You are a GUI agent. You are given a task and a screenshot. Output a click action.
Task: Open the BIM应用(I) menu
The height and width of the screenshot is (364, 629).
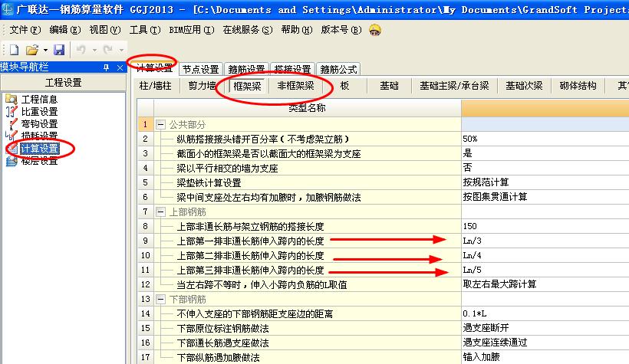192,30
